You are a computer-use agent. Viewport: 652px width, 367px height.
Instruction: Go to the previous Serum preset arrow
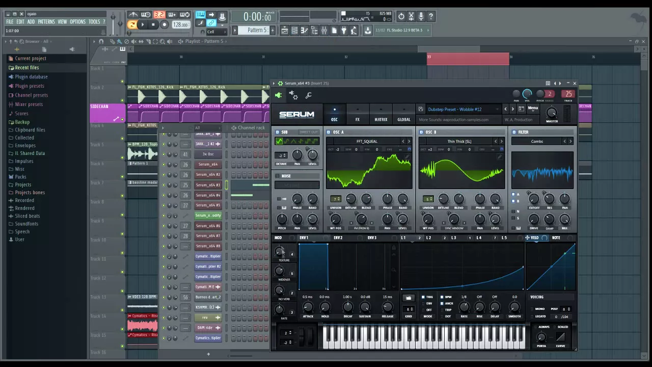(505, 109)
